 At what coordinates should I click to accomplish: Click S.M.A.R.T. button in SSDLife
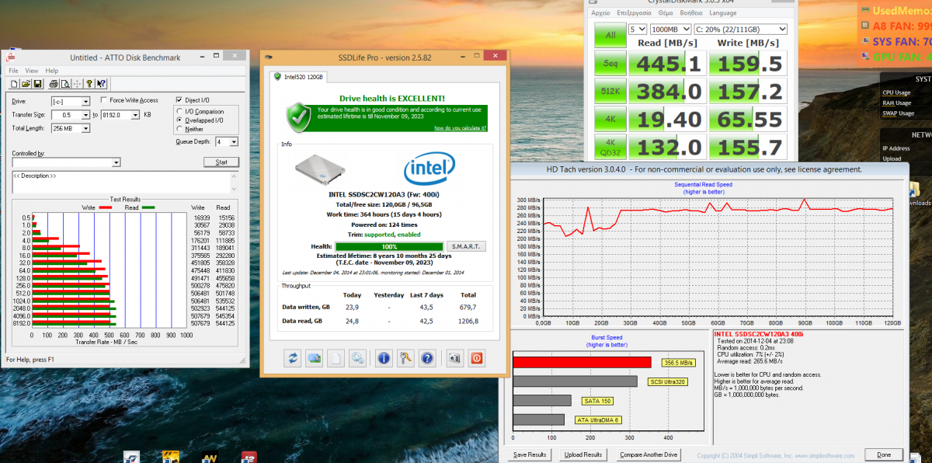coord(467,246)
